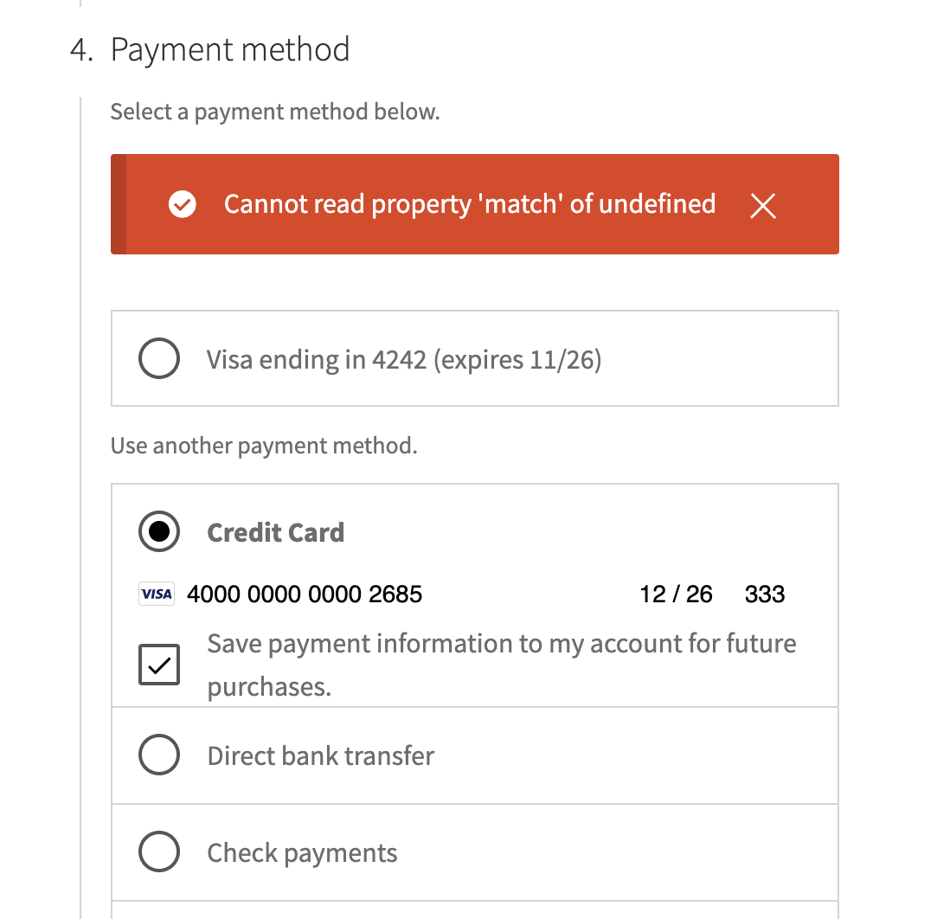This screenshot has height=919, width=950.
Task: Click the Direct bank transfer label text
Action: point(320,755)
